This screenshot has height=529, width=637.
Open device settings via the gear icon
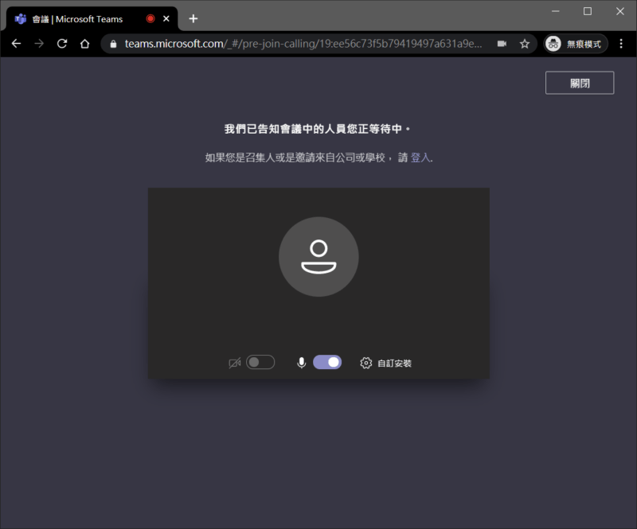click(x=366, y=363)
